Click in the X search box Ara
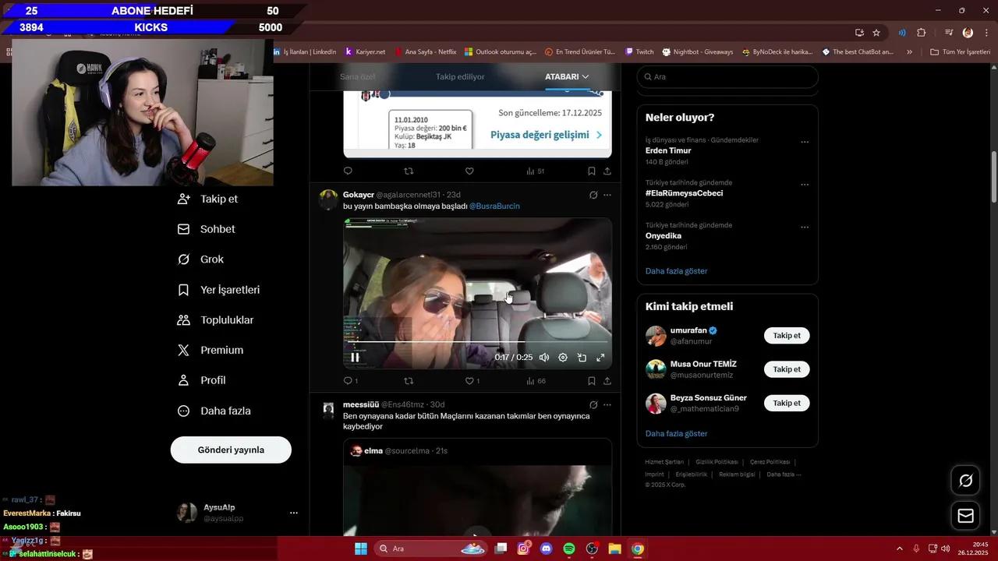This screenshot has height=561, width=998. [x=727, y=77]
